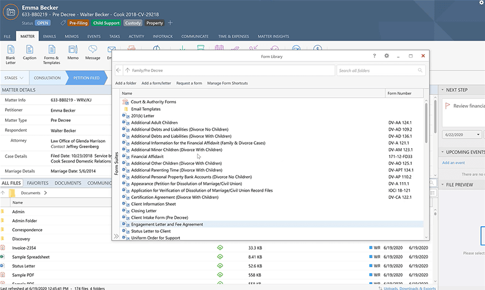
Task: Click the Uploads, Downloads & Exports link
Action: coord(410,288)
